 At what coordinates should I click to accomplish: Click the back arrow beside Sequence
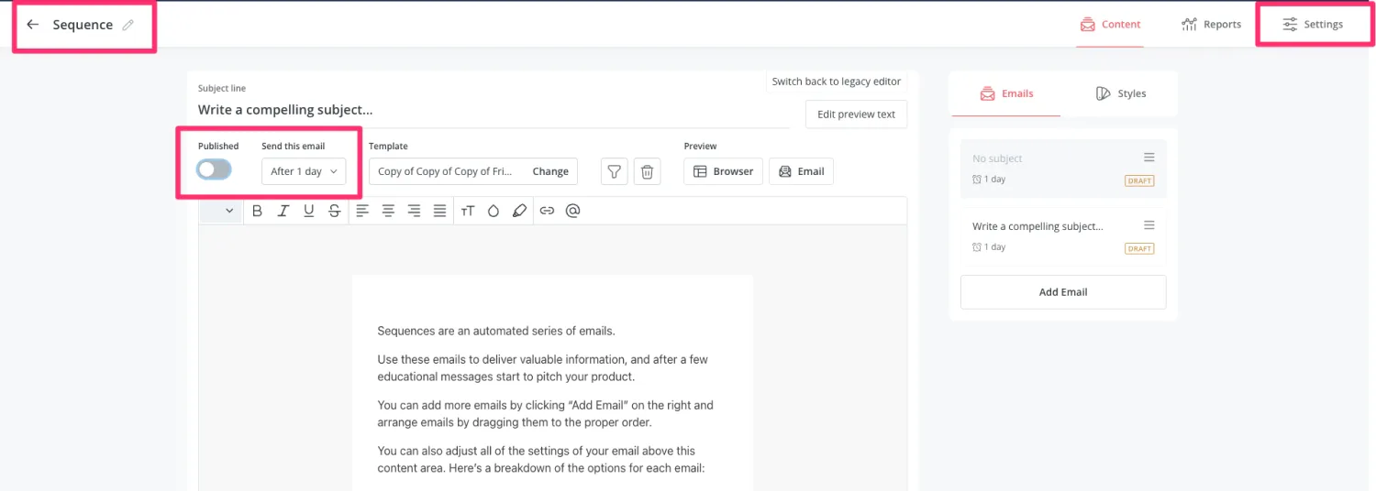pos(33,25)
